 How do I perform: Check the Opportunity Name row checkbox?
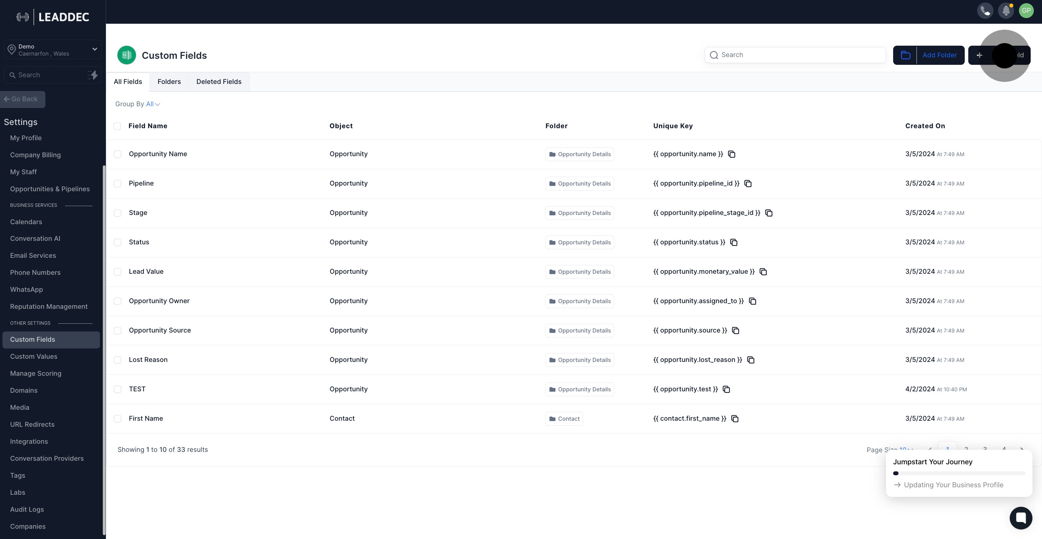(117, 154)
